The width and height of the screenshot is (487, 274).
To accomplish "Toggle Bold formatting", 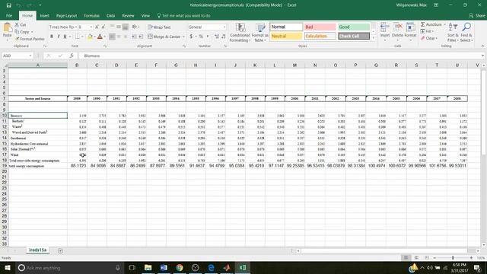I will pos(52,37).
